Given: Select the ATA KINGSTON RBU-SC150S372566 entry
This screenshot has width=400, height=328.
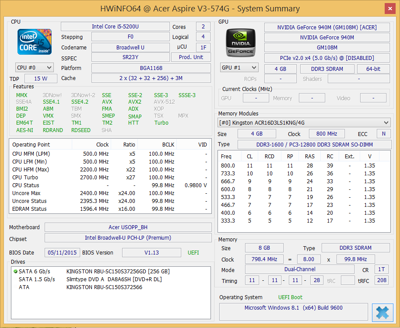Looking at the screenshot, I should [x=110, y=287].
